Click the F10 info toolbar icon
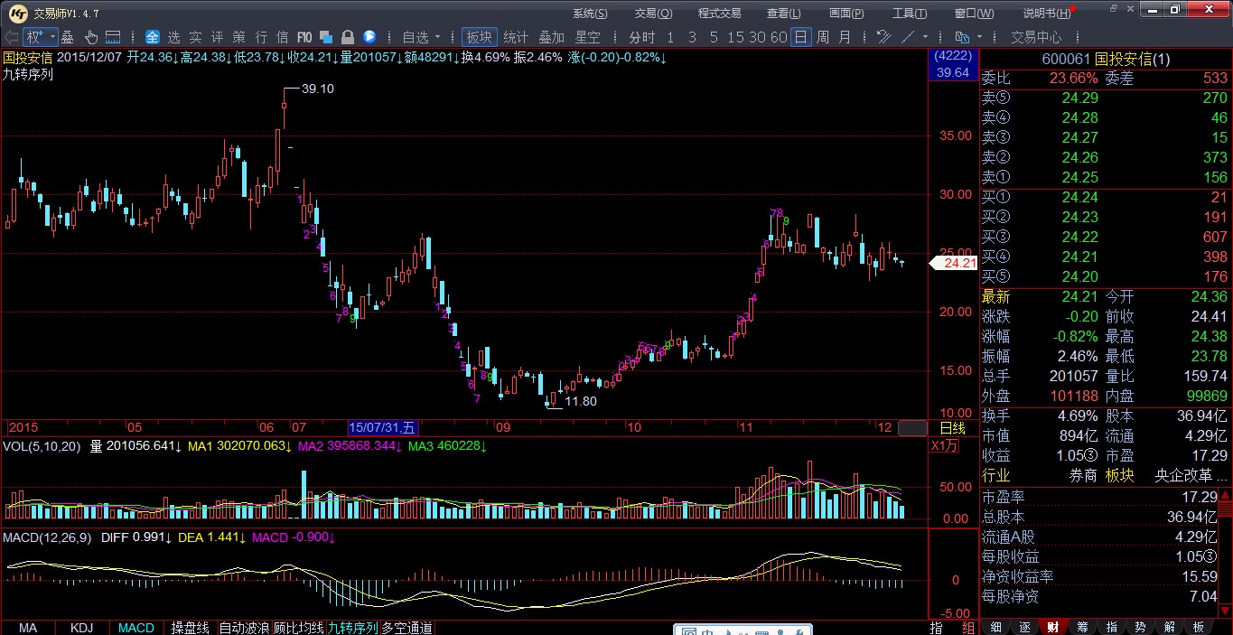 (304, 37)
